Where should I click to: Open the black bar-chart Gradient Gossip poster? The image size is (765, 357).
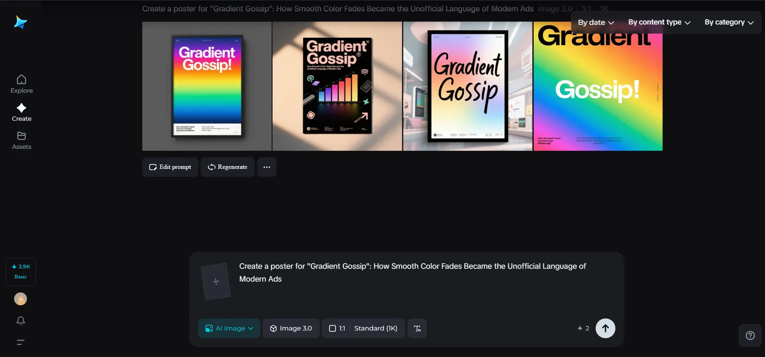[337, 86]
